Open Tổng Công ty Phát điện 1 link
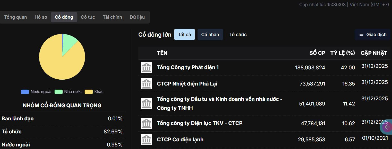This screenshot has width=392, height=149. [x=188, y=67]
